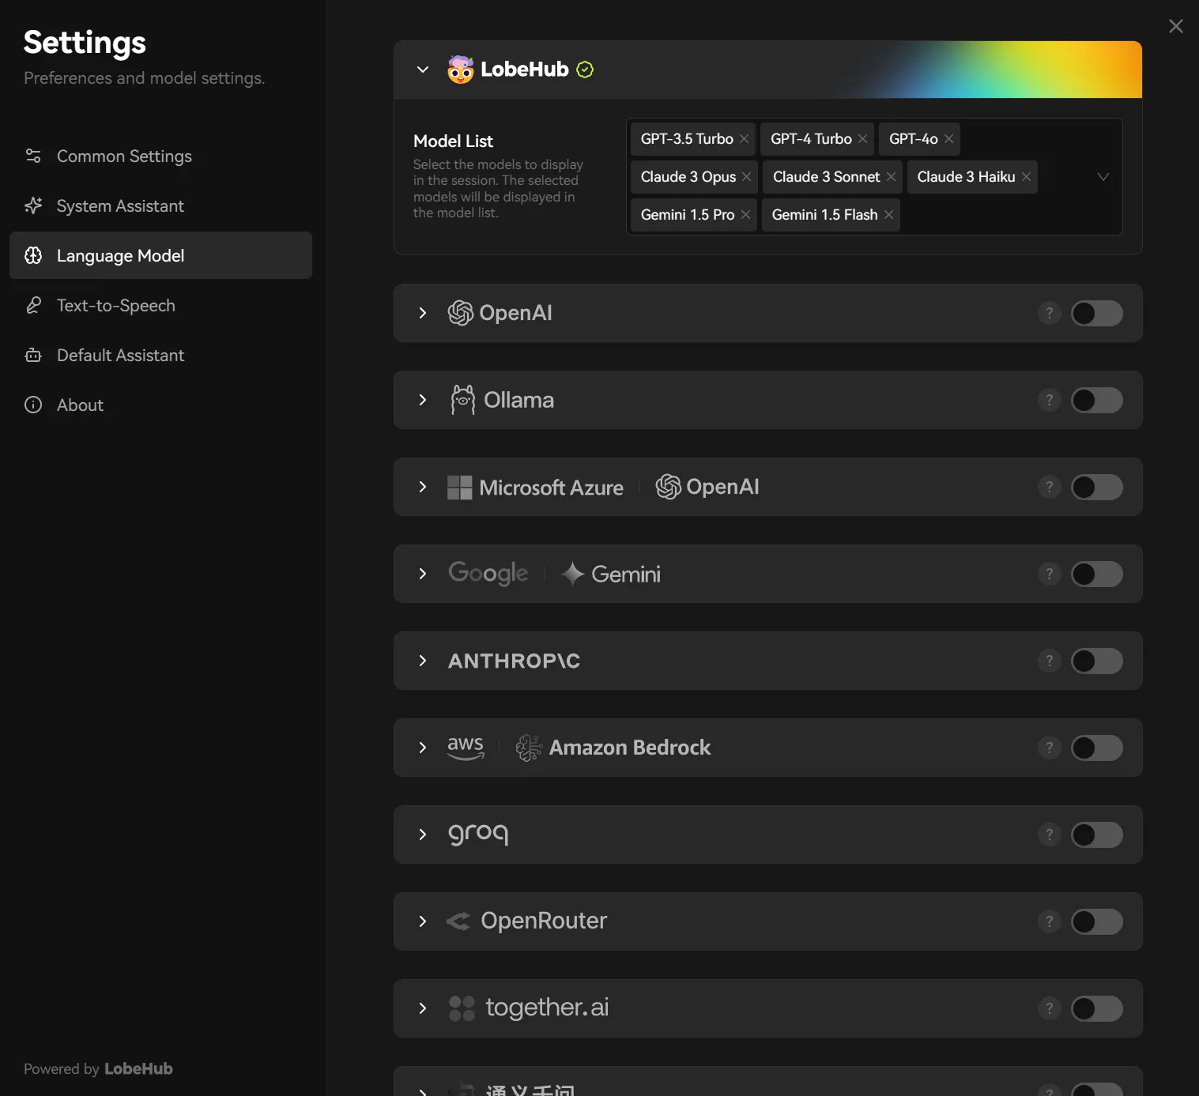This screenshot has width=1199, height=1096.
Task: Expand the Anthropic provider section
Action: tap(423, 661)
